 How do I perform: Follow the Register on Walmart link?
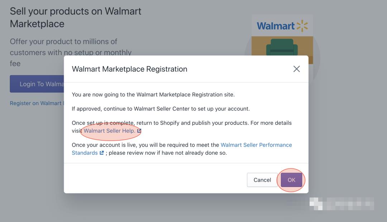(36, 103)
